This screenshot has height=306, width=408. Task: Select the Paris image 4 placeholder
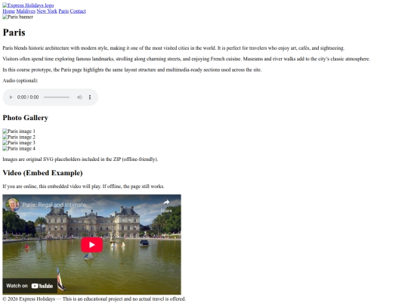19,149
